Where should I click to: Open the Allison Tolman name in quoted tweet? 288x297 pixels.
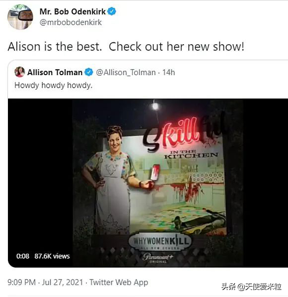pyautogui.click(x=55, y=72)
